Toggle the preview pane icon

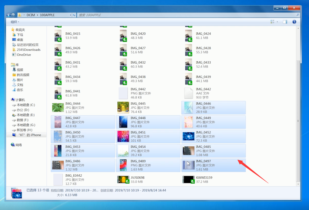(x=285, y=22)
